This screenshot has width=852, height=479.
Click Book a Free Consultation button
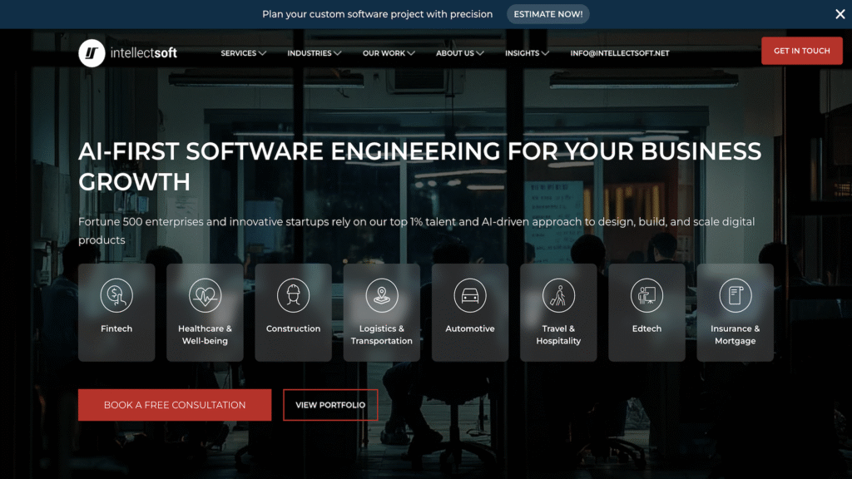(x=175, y=405)
